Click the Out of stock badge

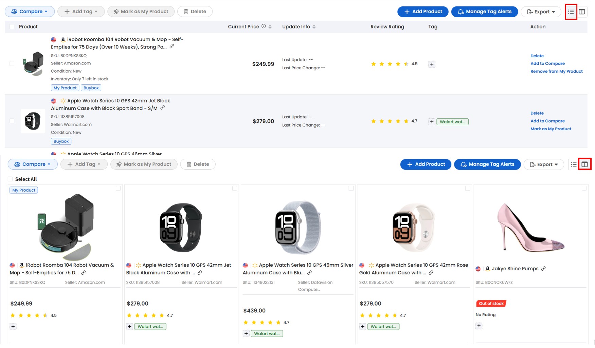click(x=491, y=304)
